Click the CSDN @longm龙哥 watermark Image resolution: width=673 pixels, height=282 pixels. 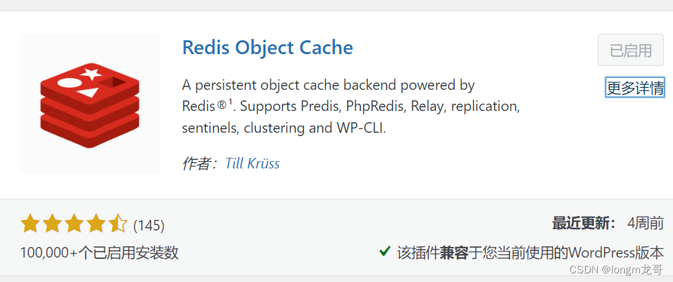[x=616, y=269]
